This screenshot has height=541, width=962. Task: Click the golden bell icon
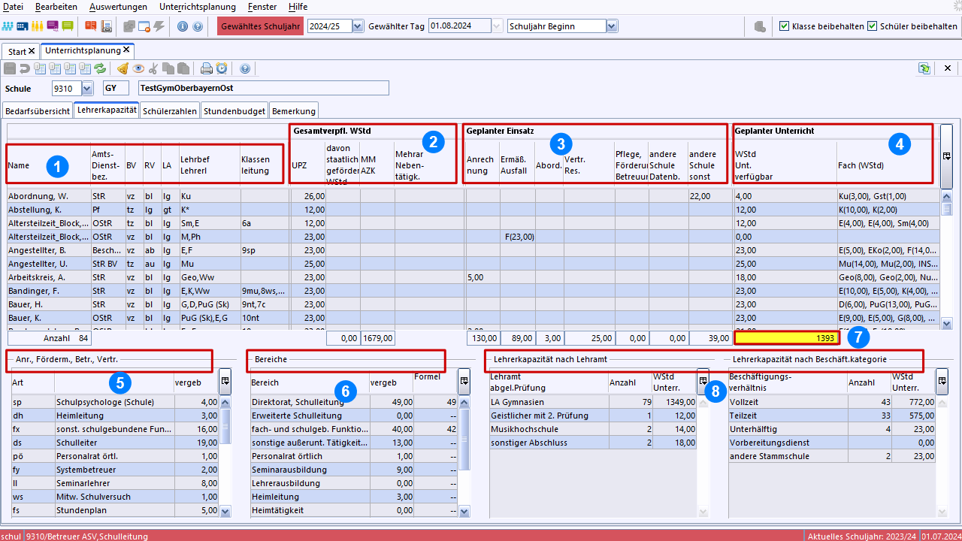(123, 68)
